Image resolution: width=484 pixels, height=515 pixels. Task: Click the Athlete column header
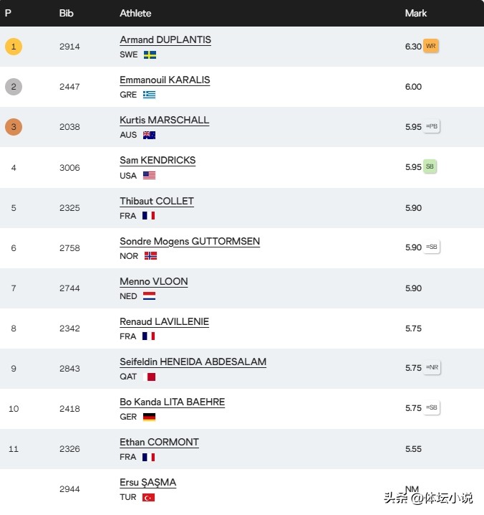tap(135, 13)
